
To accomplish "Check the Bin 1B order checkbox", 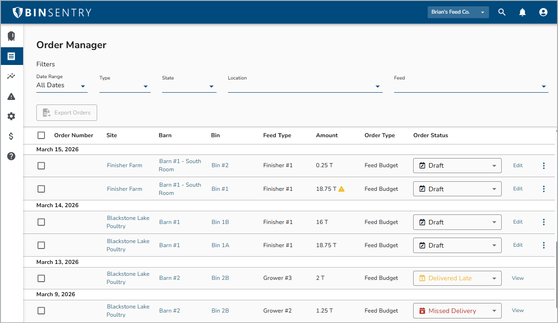I will 41,222.
